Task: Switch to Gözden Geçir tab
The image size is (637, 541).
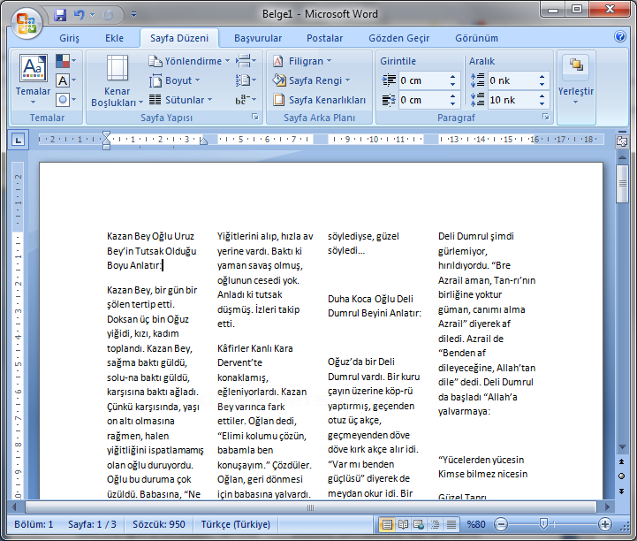Action: (399, 38)
